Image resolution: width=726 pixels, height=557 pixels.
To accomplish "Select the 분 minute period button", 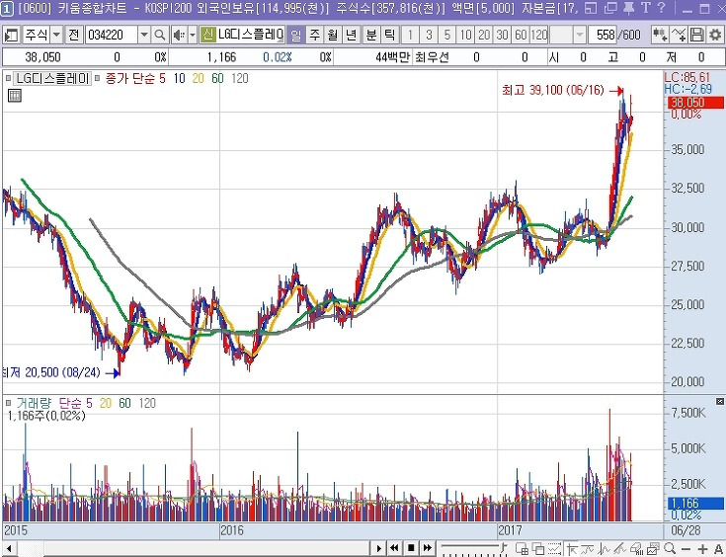I will [x=371, y=35].
